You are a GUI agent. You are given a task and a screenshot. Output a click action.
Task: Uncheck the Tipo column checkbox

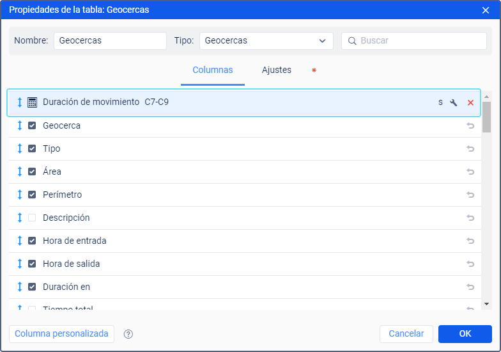(32, 148)
